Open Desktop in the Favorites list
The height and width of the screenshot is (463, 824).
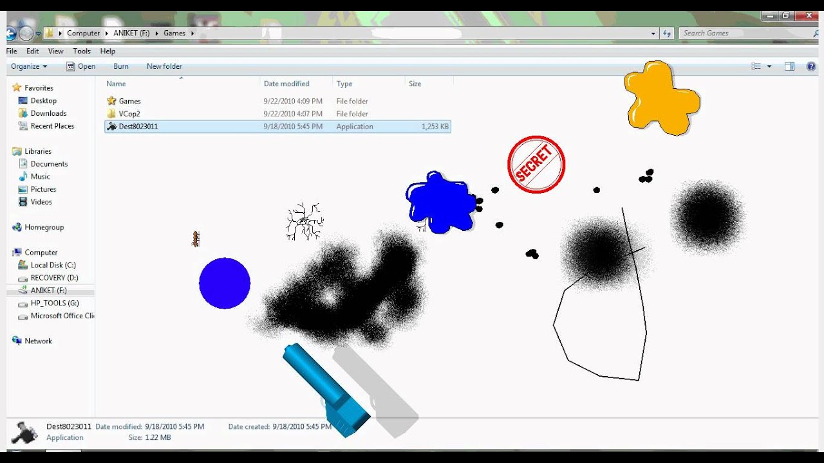click(x=43, y=100)
